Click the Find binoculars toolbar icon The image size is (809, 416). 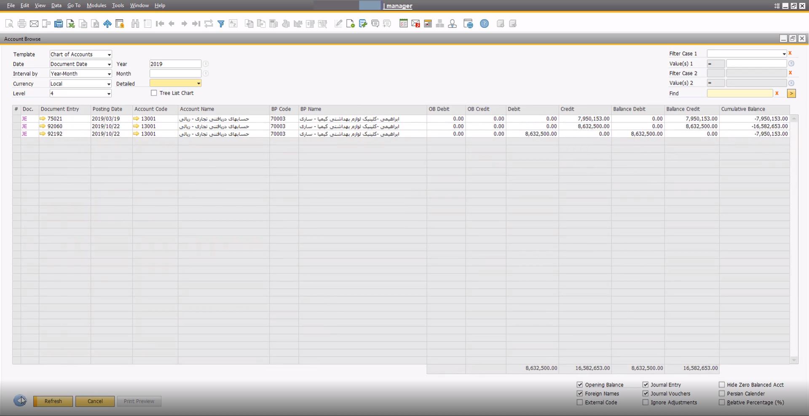click(135, 24)
